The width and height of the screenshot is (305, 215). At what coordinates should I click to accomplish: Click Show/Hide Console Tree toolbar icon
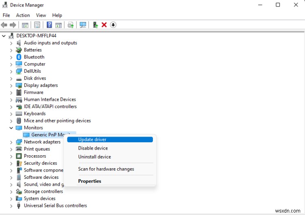pyautogui.click(x=25, y=25)
